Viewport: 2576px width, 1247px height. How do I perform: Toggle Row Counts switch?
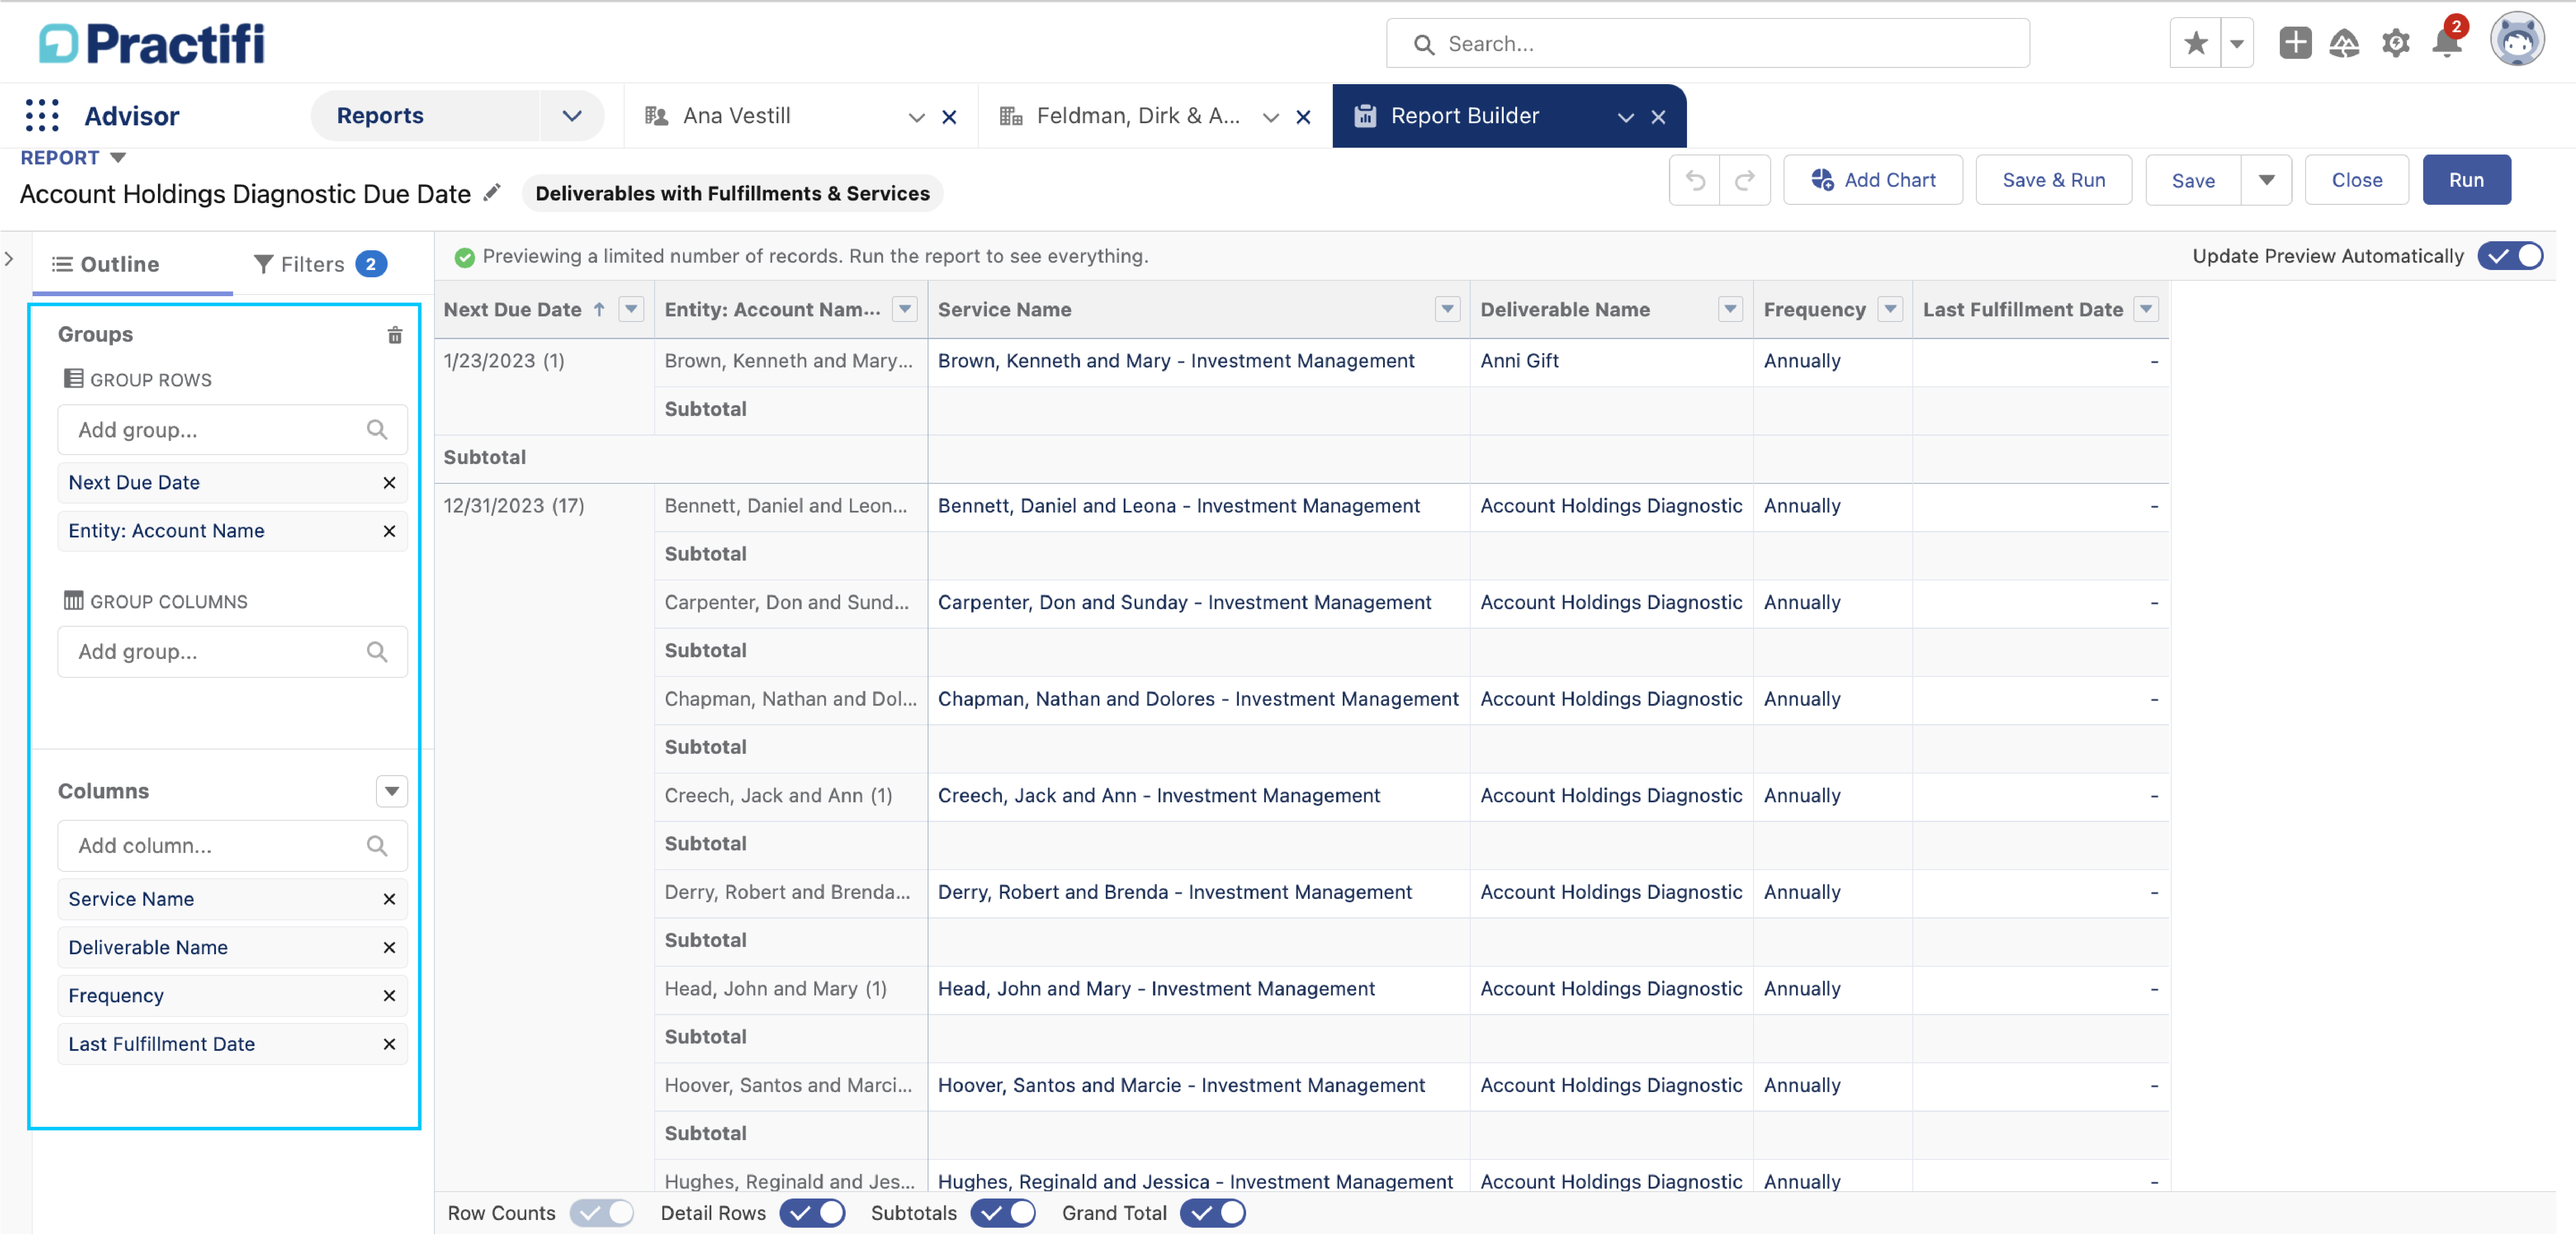point(602,1214)
